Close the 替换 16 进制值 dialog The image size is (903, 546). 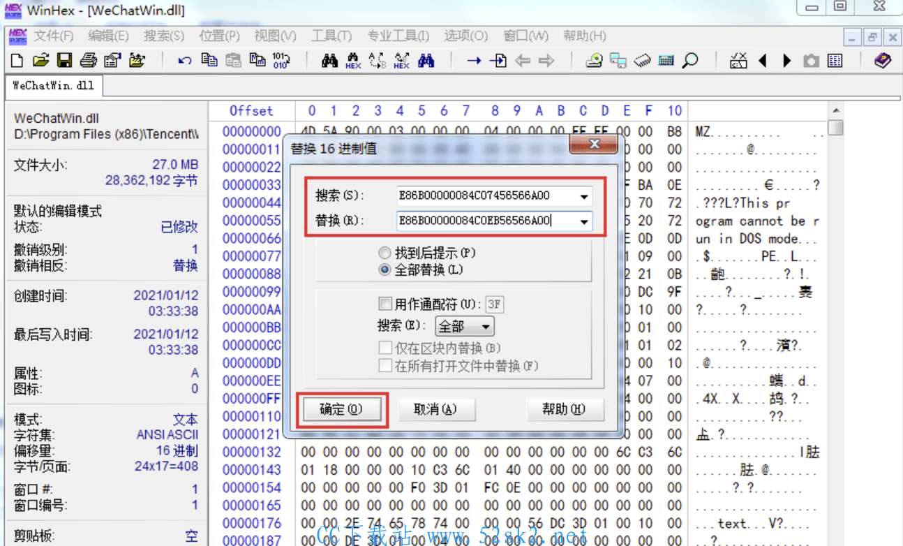coord(593,144)
